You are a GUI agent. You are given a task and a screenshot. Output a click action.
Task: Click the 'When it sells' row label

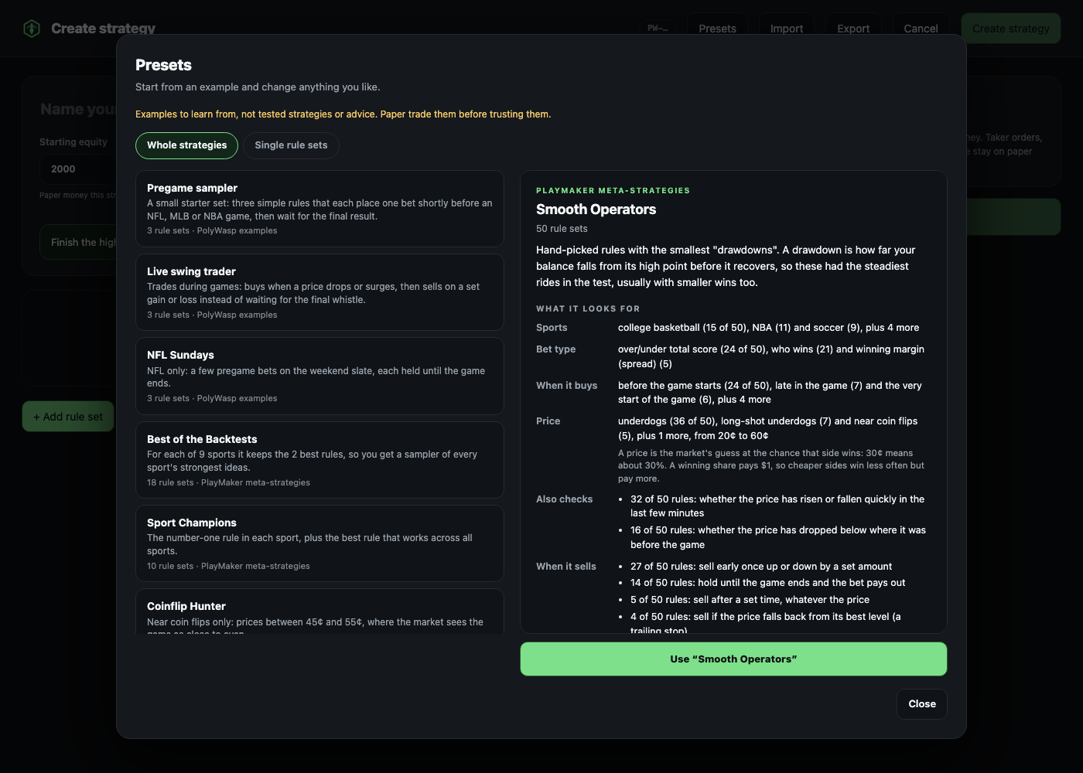tap(566, 567)
